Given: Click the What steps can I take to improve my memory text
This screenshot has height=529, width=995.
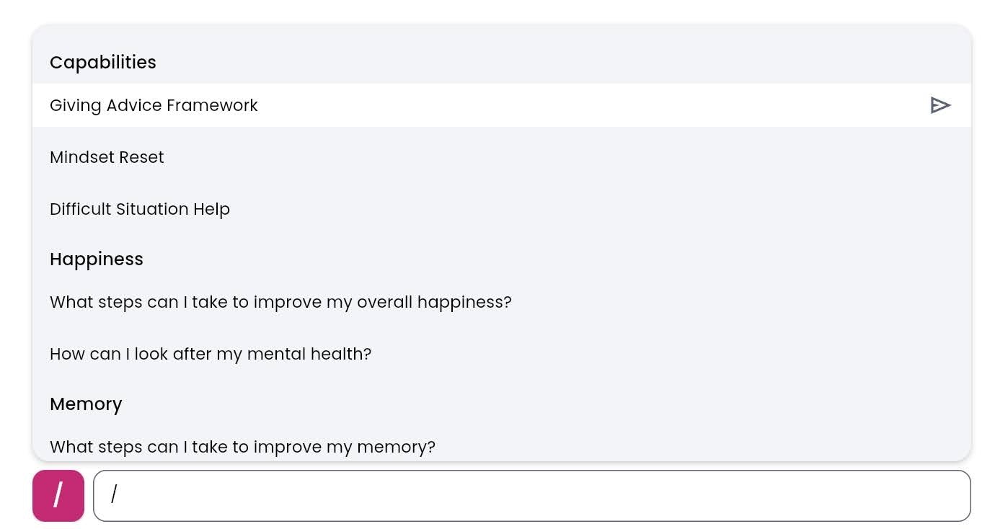Looking at the screenshot, I should click(x=242, y=447).
